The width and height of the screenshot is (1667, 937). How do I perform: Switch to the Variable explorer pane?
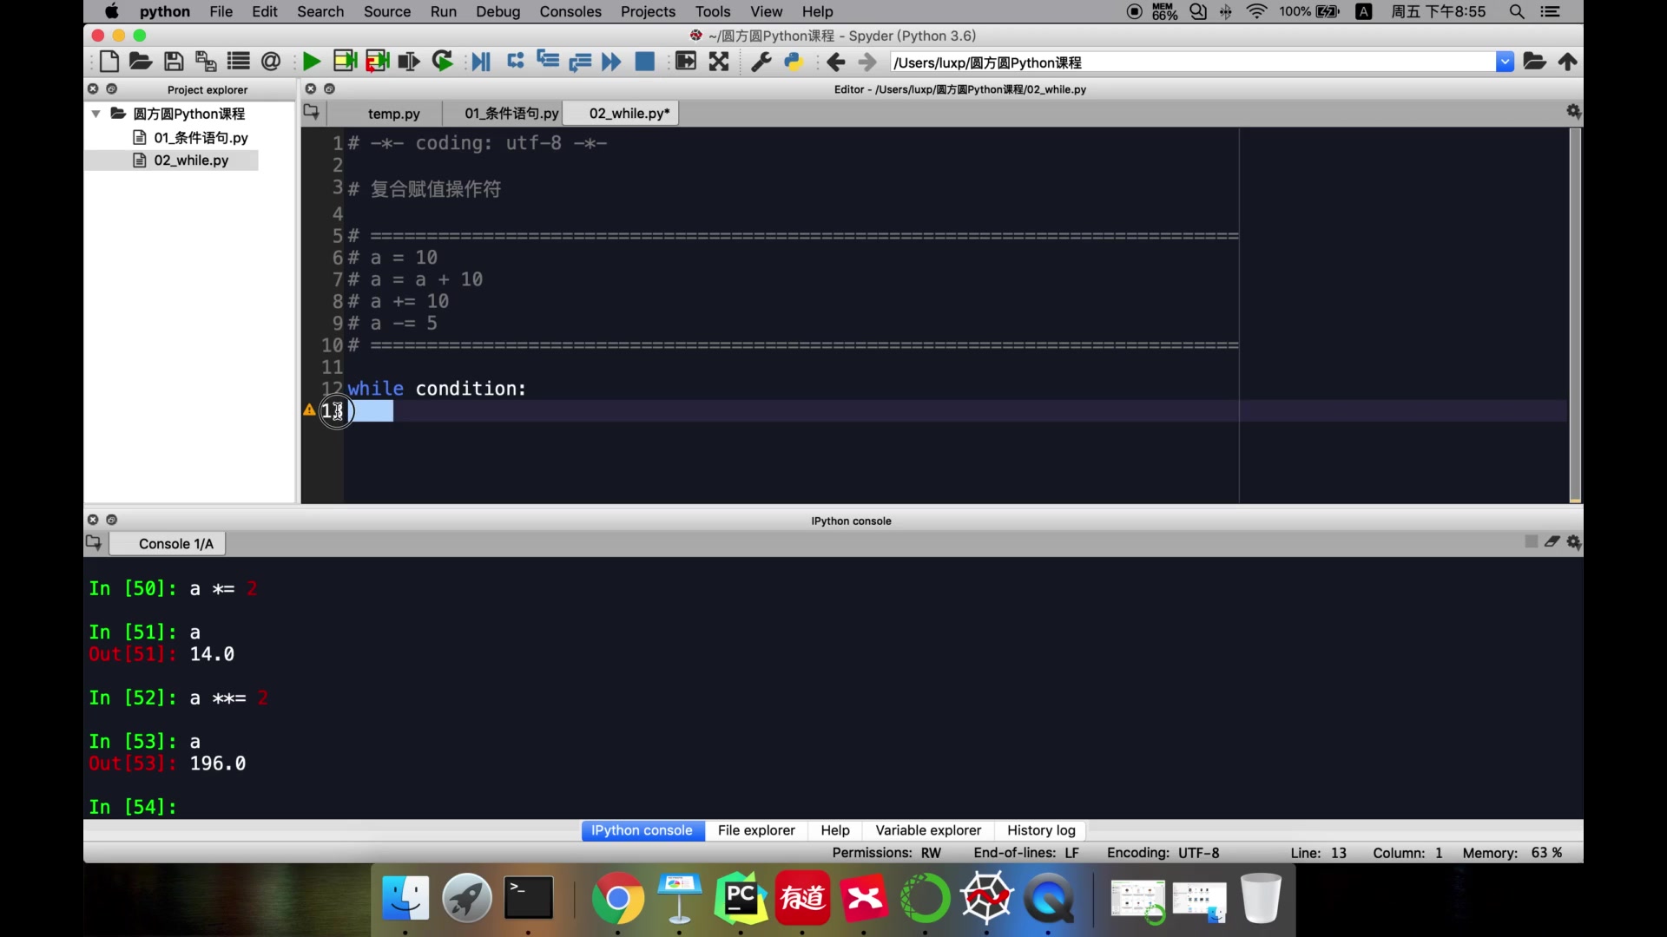(927, 830)
